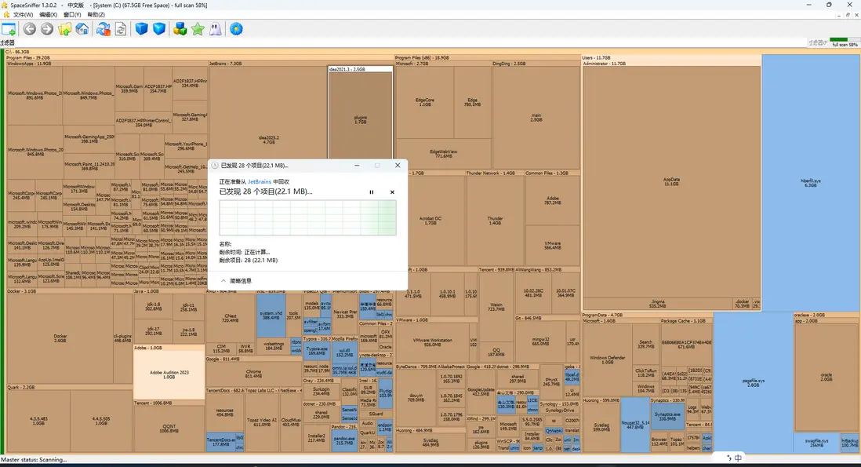Select the system.vhd 388.4MB block

pyautogui.click(x=271, y=316)
